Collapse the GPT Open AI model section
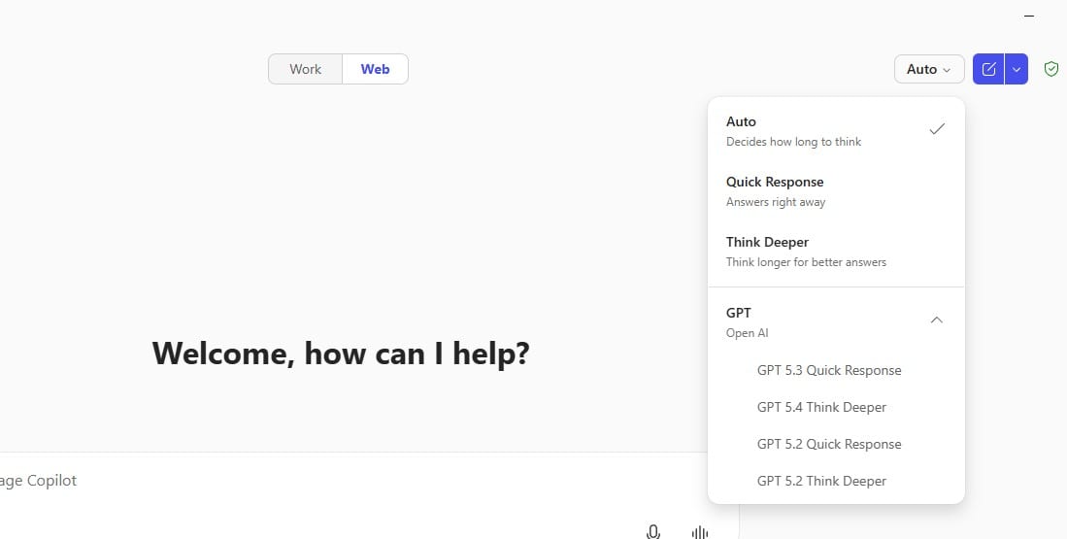Screen dimensions: 1067x539 (936, 320)
